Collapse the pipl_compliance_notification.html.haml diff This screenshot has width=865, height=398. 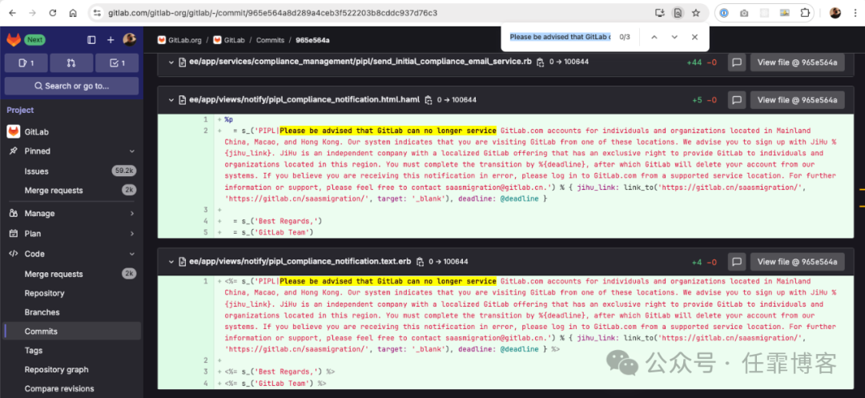coord(171,100)
